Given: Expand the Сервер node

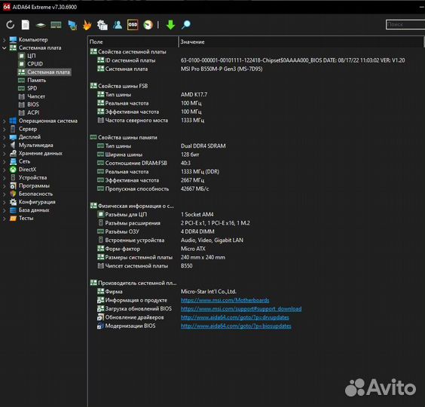Looking at the screenshot, I should tap(4, 130).
